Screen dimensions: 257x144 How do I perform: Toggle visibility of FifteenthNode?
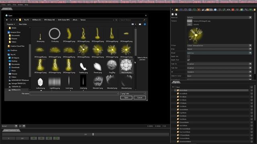click(x=252, y=135)
